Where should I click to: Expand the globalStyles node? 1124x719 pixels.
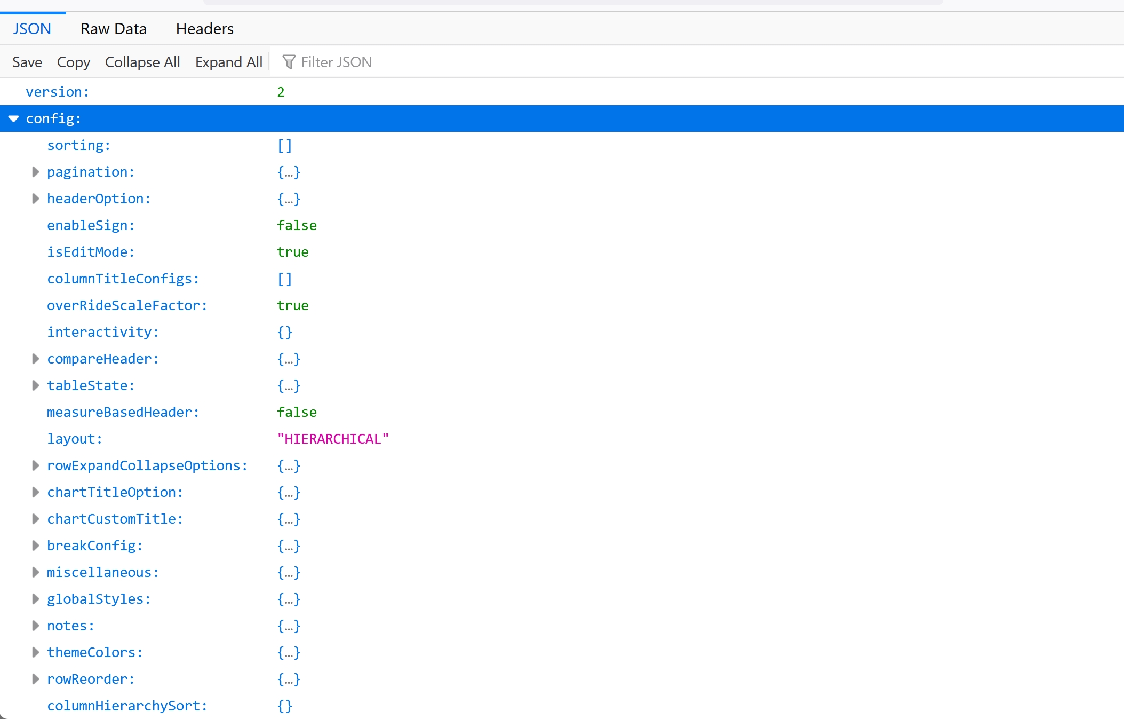[x=35, y=599]
